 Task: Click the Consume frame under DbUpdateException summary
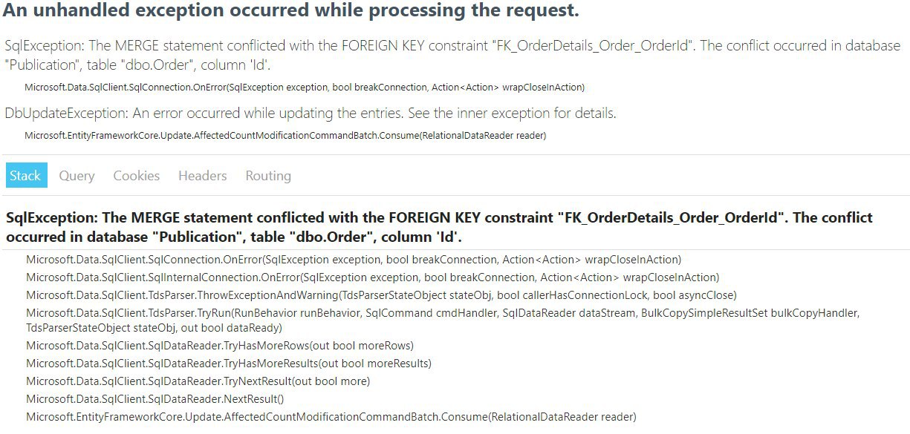point(285,136)
